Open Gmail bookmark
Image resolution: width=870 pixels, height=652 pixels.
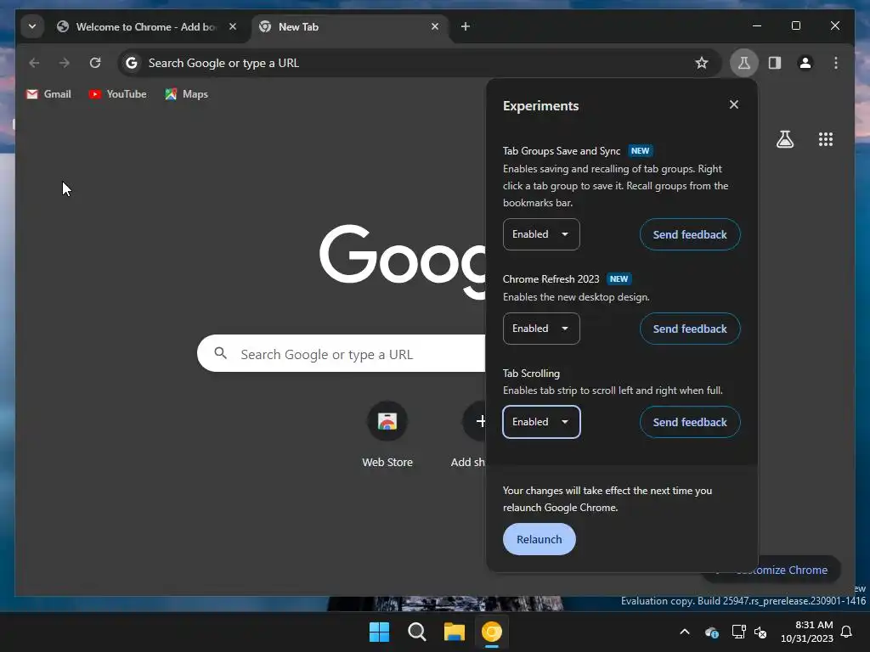[48, 94]
